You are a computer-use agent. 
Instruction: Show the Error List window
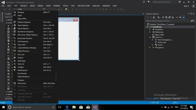(x=35, y=54)
